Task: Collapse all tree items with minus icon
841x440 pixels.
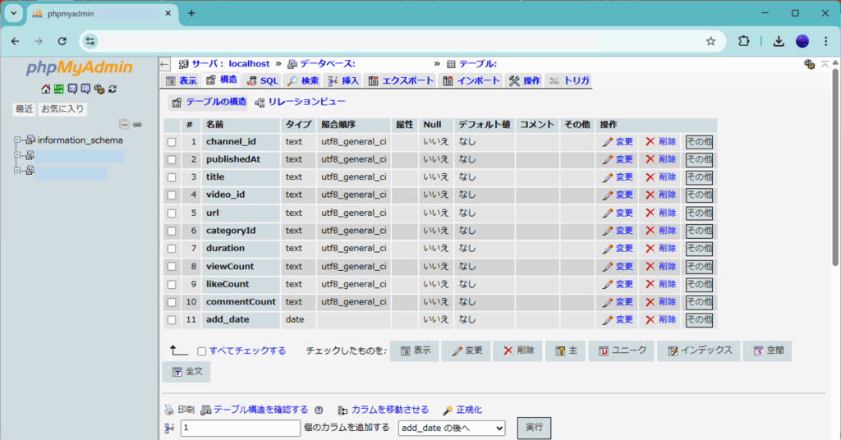Action: [125, 125]
